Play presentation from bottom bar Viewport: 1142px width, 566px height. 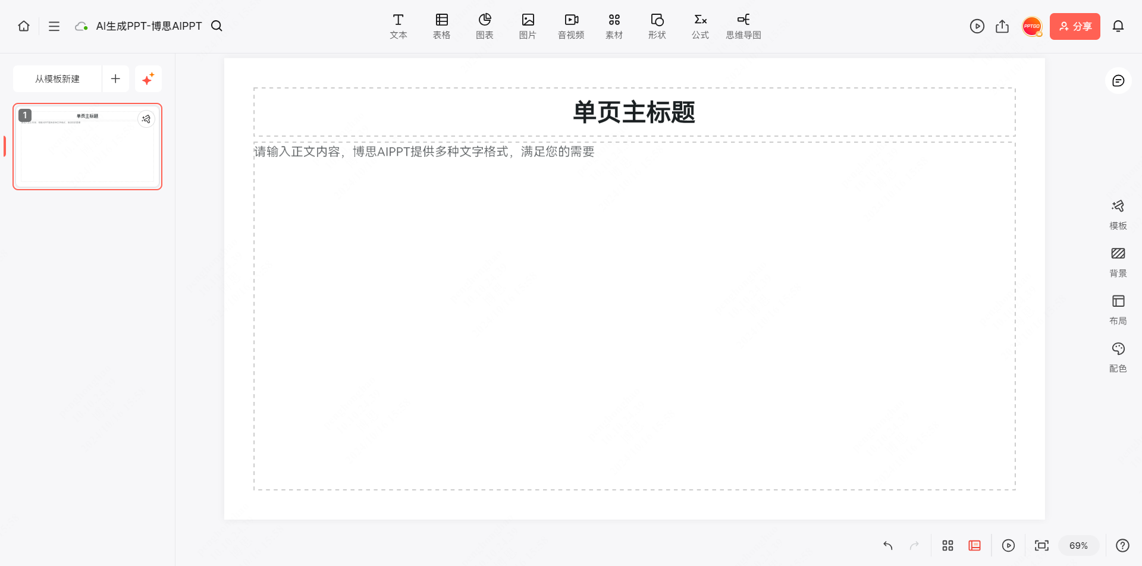(x=1008, y=546)
